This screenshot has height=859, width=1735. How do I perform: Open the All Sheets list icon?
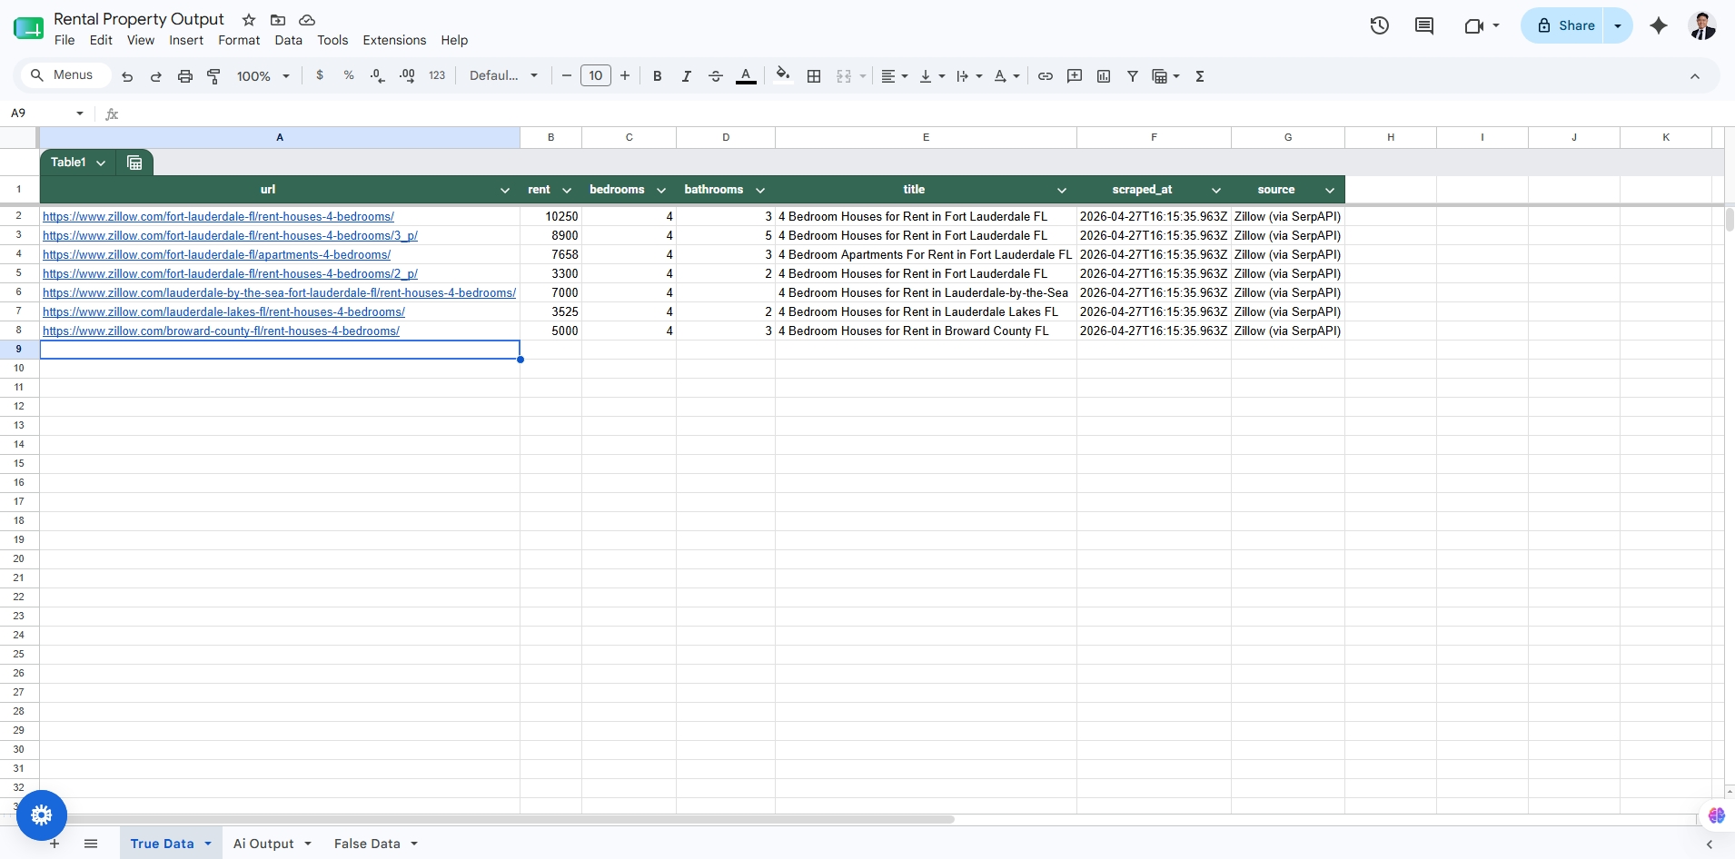91,844
